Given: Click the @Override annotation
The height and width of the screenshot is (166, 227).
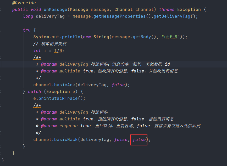Looking at the screenshot, I should (24, 3).
